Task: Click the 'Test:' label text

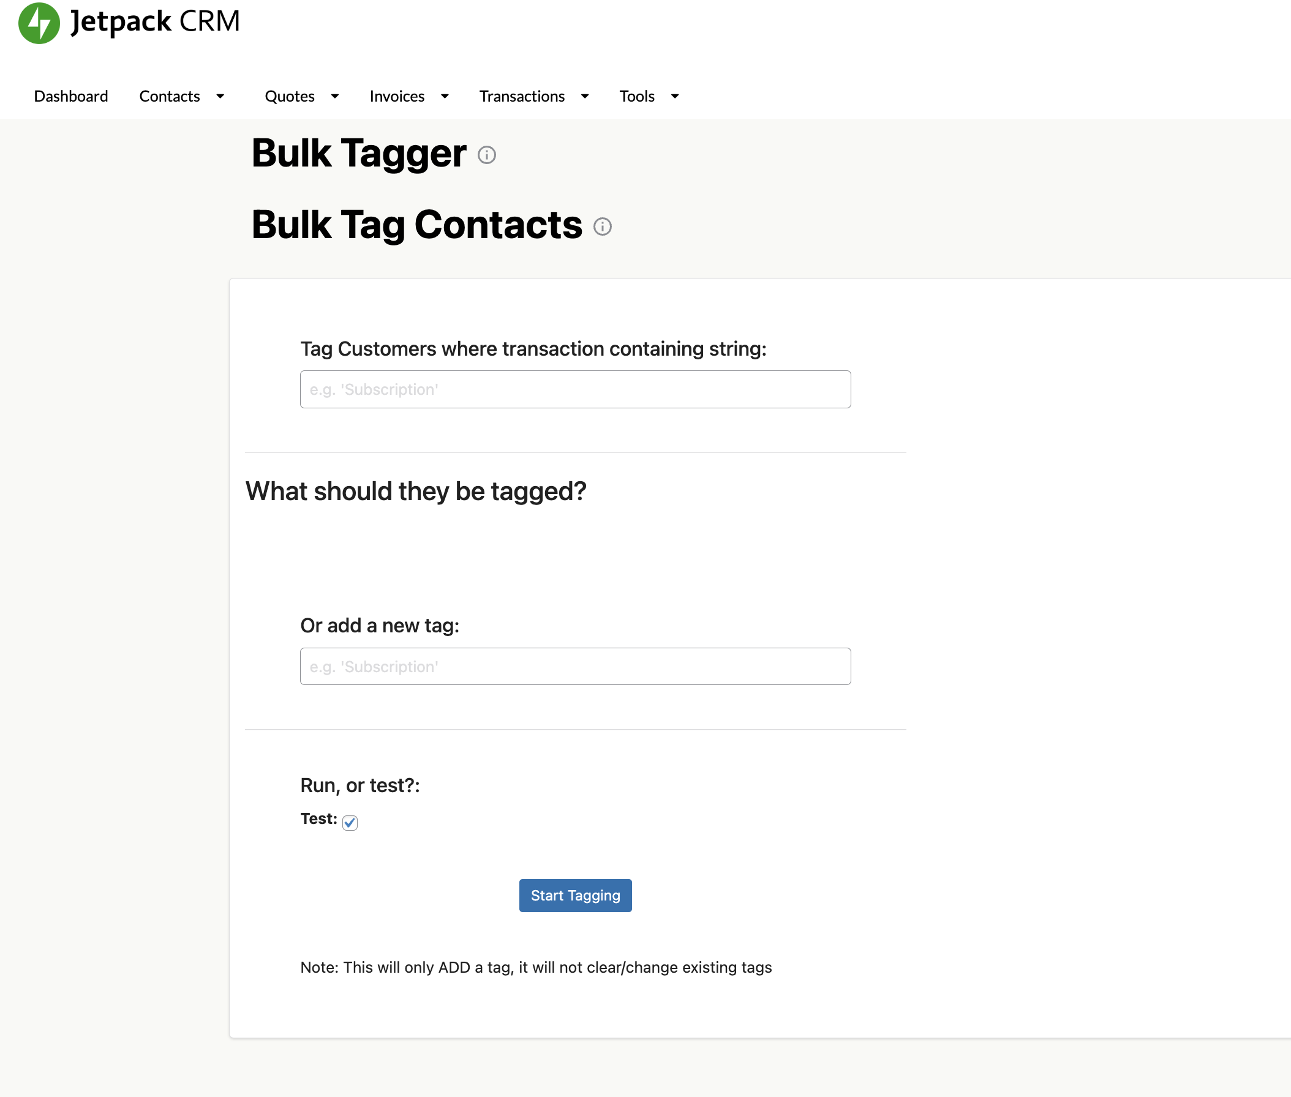Action: (x=318, y=819)
